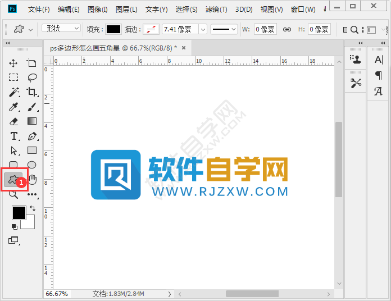The width and height of the screenshot is (391, 301).
Task: Select the Zoom tool in toolbox
Action: pyautogui.click(x=13, y=195)
